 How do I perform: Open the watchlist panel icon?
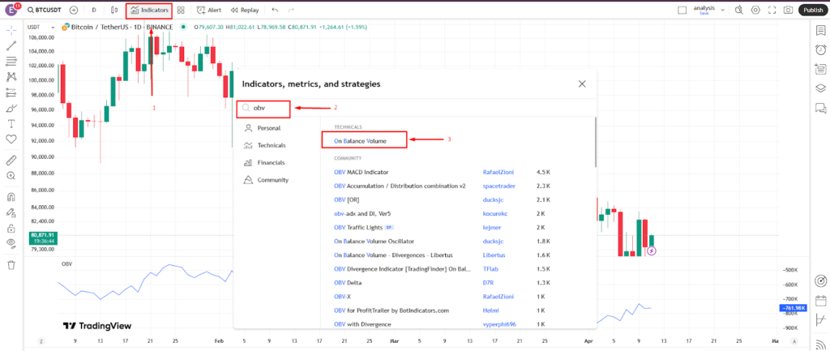pyautogui.click(x=820, y=31)
